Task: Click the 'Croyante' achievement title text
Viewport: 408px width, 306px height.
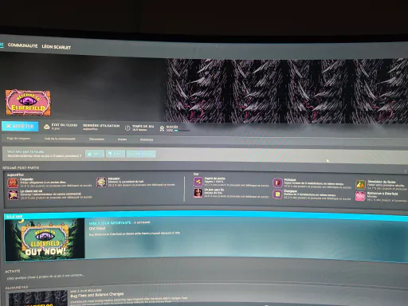Action: 26,179
